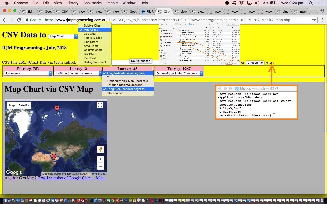Zoom out with the map minus button
This screenshot has width=327, height=204.
coord(101,166)
